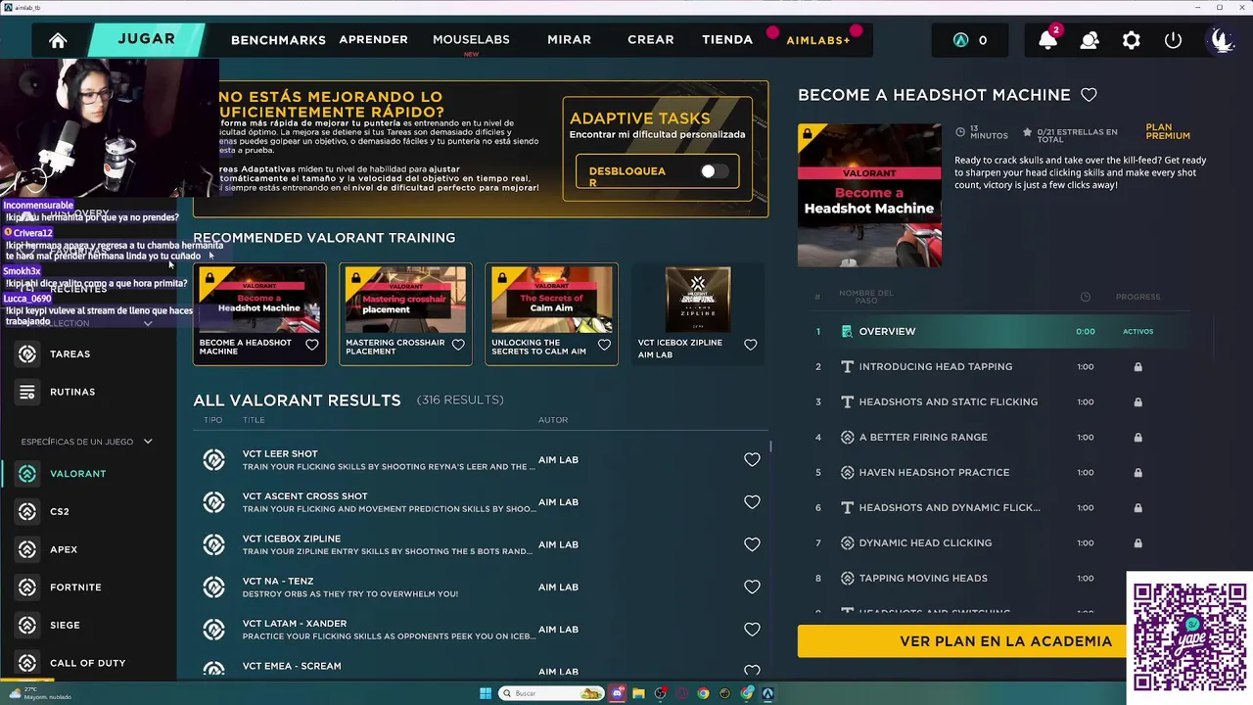Open the Mirar tab
Image resolution: width=1253 pixels, height=705 pixels.
[x=569, y=39]
